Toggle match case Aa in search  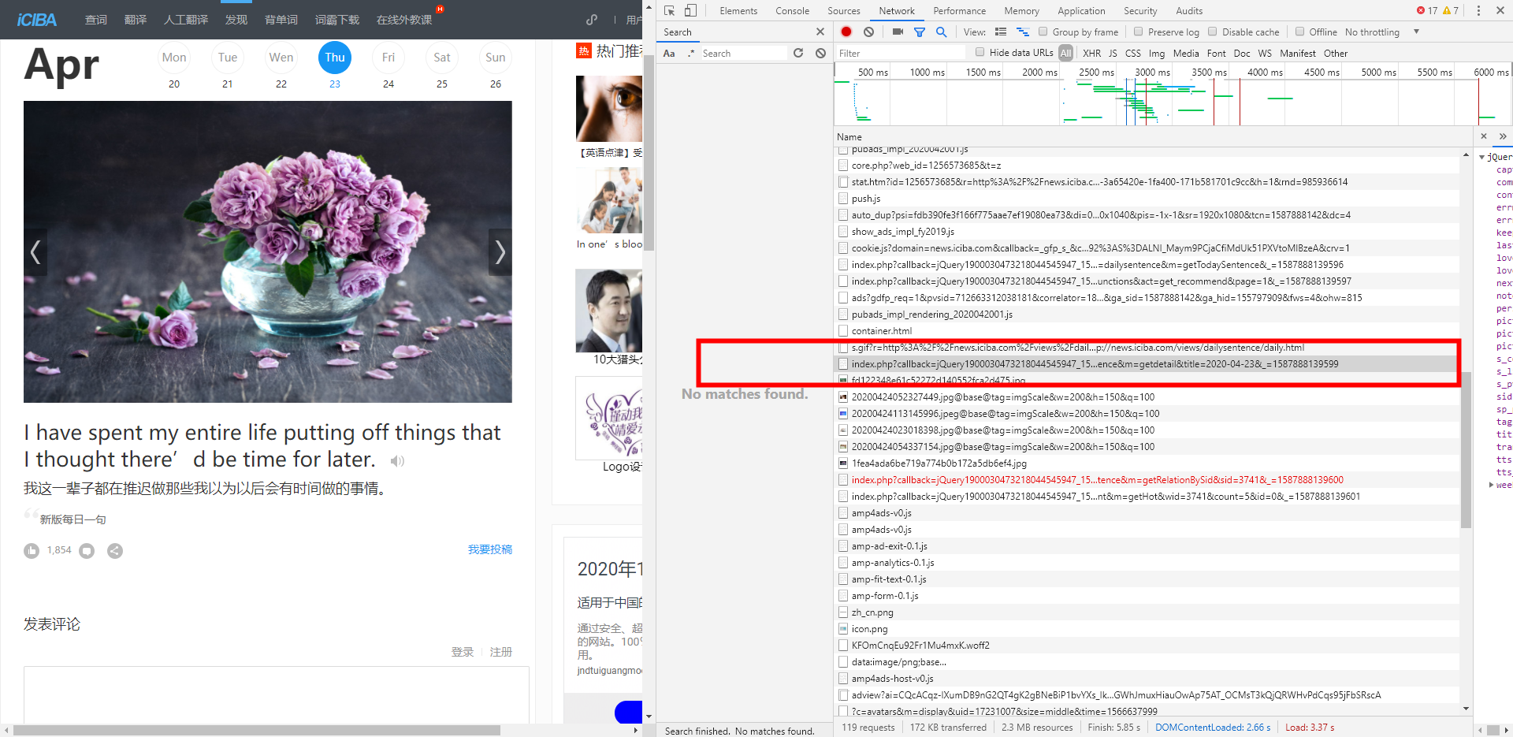tap(669, 53)
